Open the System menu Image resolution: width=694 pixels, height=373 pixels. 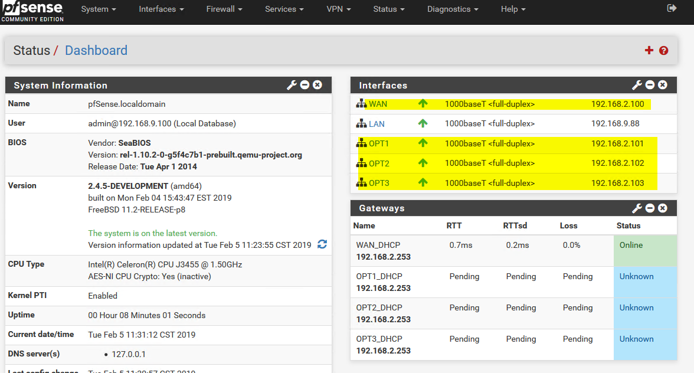click(99, 9)
